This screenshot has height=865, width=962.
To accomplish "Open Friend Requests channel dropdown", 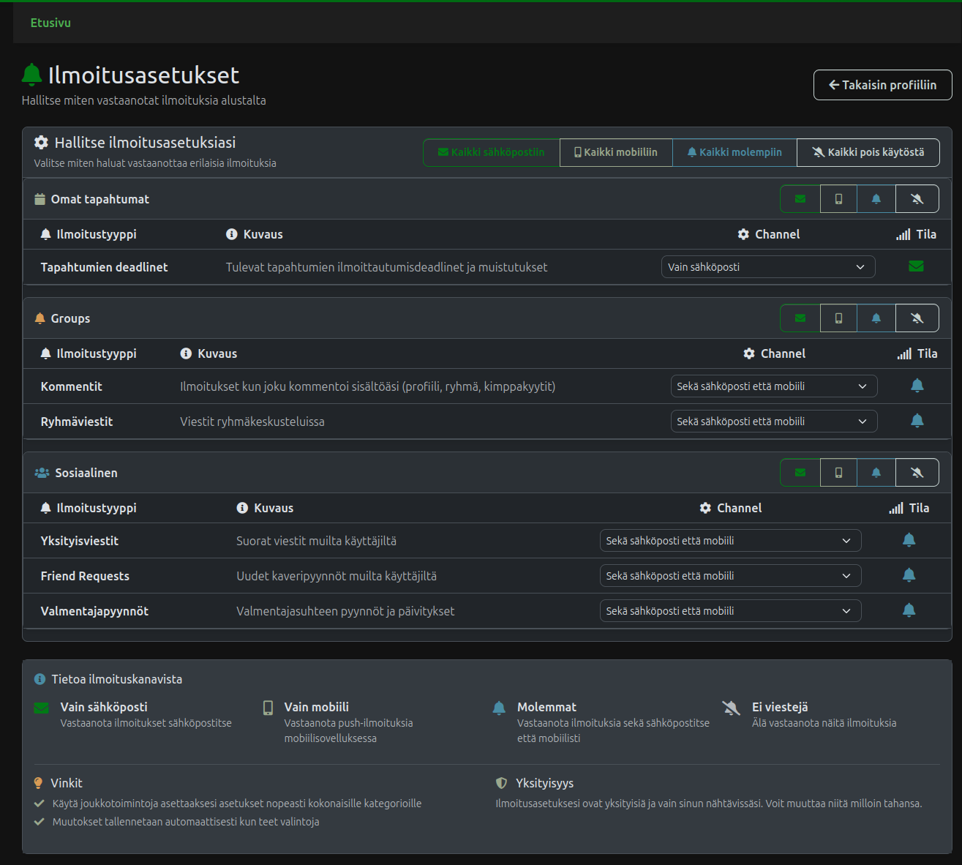I will click(729, 576).
